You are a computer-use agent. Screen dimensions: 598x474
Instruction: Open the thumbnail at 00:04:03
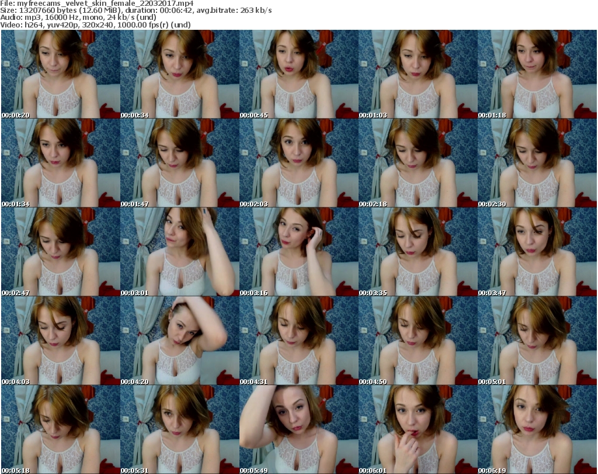[x=61, y=341]
